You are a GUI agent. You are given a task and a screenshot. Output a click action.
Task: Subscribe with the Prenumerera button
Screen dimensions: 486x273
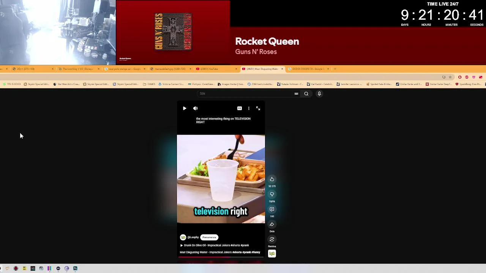click(209, 237)
